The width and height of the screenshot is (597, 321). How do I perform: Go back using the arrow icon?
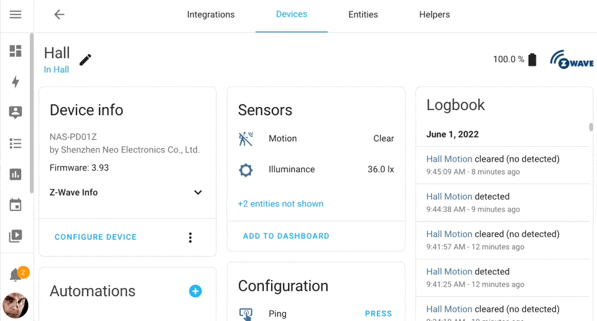point(59,15)
